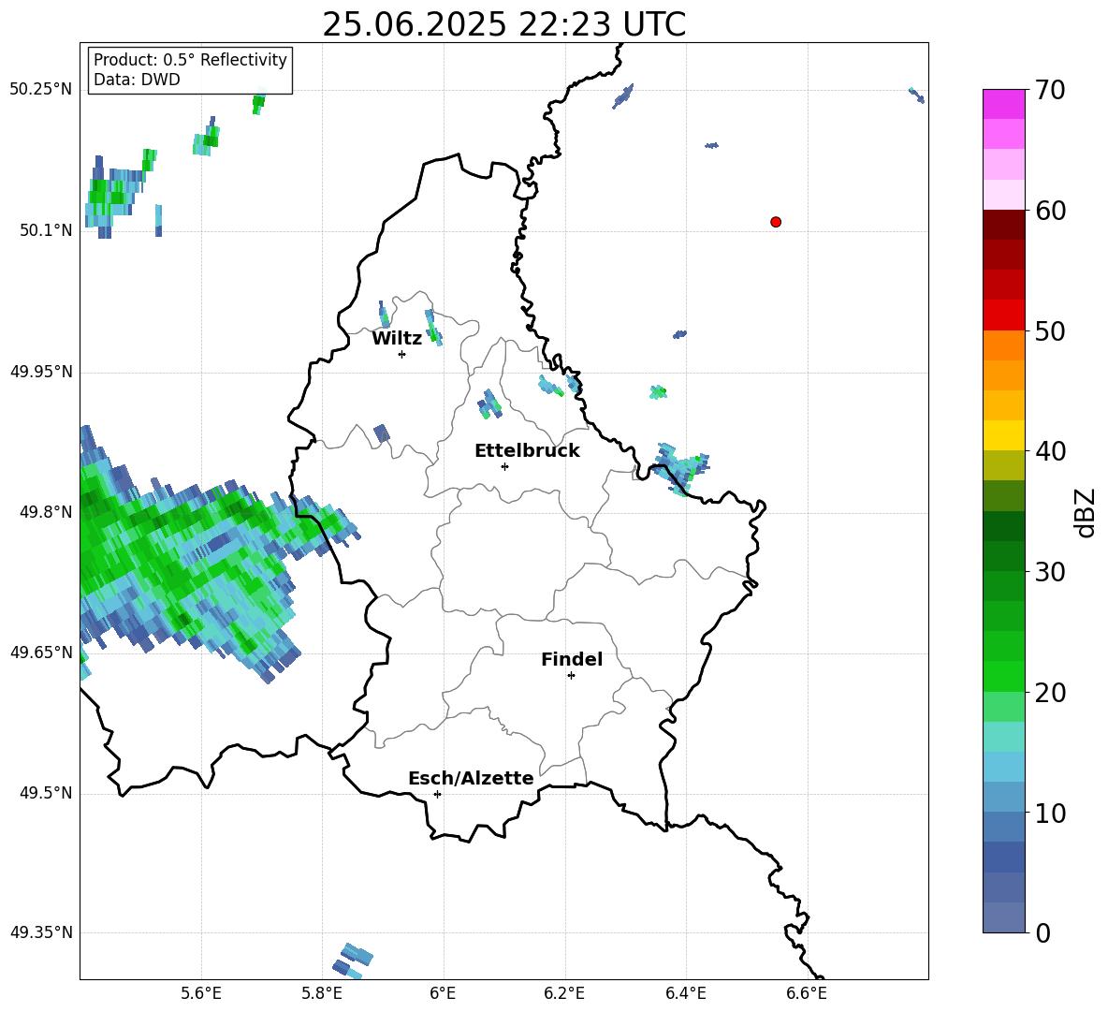The width and height of the screenshot is (1108, 1012).
Task: Click the 'Product: 0.5° Reflectivity' text
Action: [x=190, y=59]
